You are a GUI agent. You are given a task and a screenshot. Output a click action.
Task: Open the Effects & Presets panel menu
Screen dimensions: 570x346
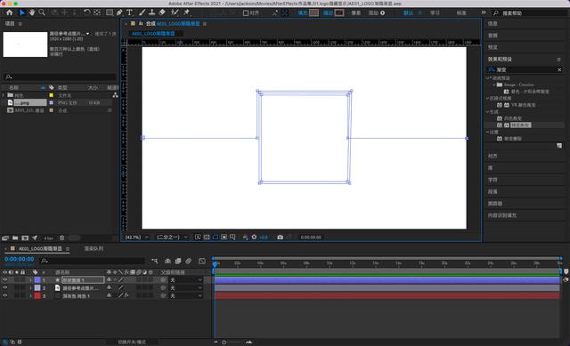558,60
